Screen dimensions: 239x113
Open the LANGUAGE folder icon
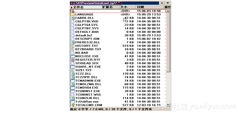coord(73,14)
